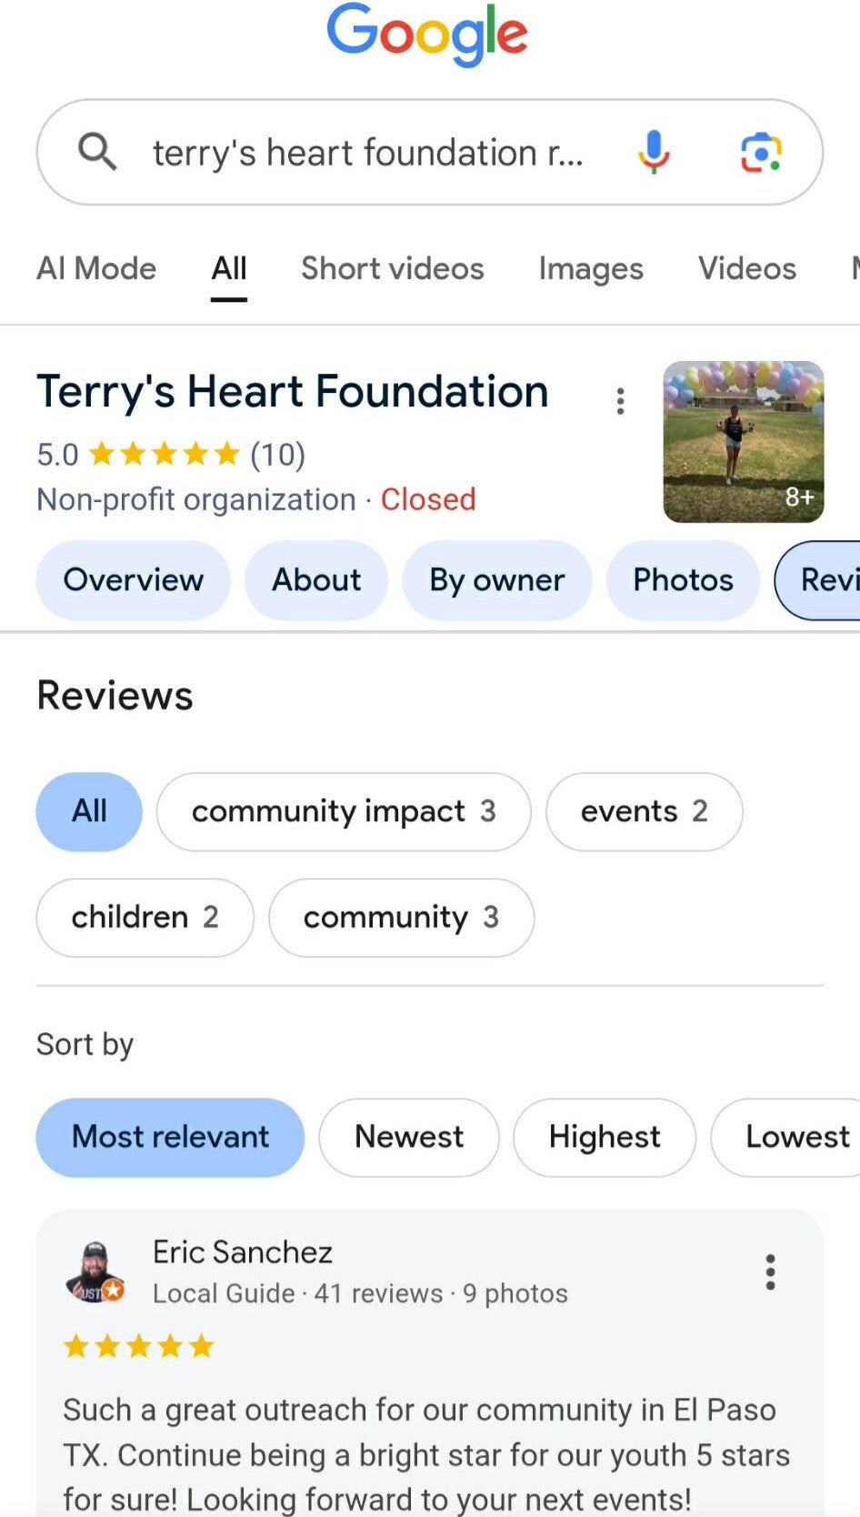The height and width of the screenshot is (1517, 860).
Task: Select Most relevant sort option
Action: point(170,1137)
